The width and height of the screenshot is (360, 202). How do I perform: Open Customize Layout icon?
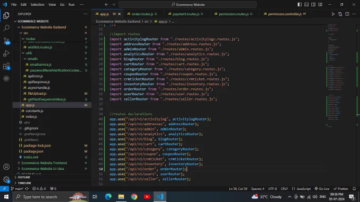[320, 5]
